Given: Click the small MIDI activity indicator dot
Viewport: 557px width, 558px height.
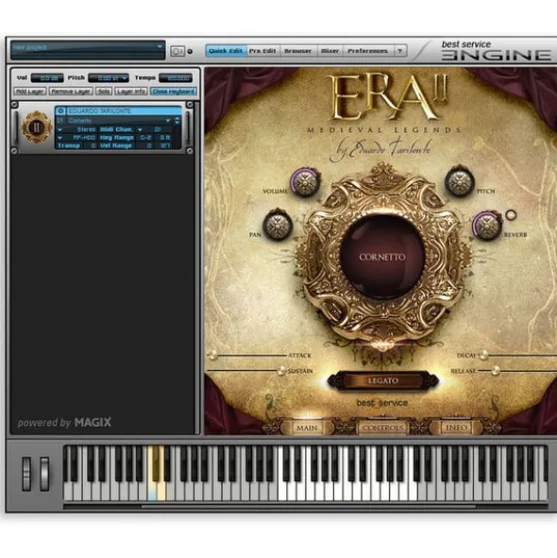Looking at the screenshot, I should pos(190,52).
